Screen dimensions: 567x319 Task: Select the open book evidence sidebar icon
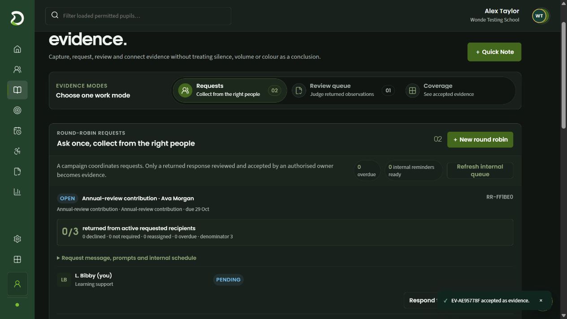pos(17,90)
